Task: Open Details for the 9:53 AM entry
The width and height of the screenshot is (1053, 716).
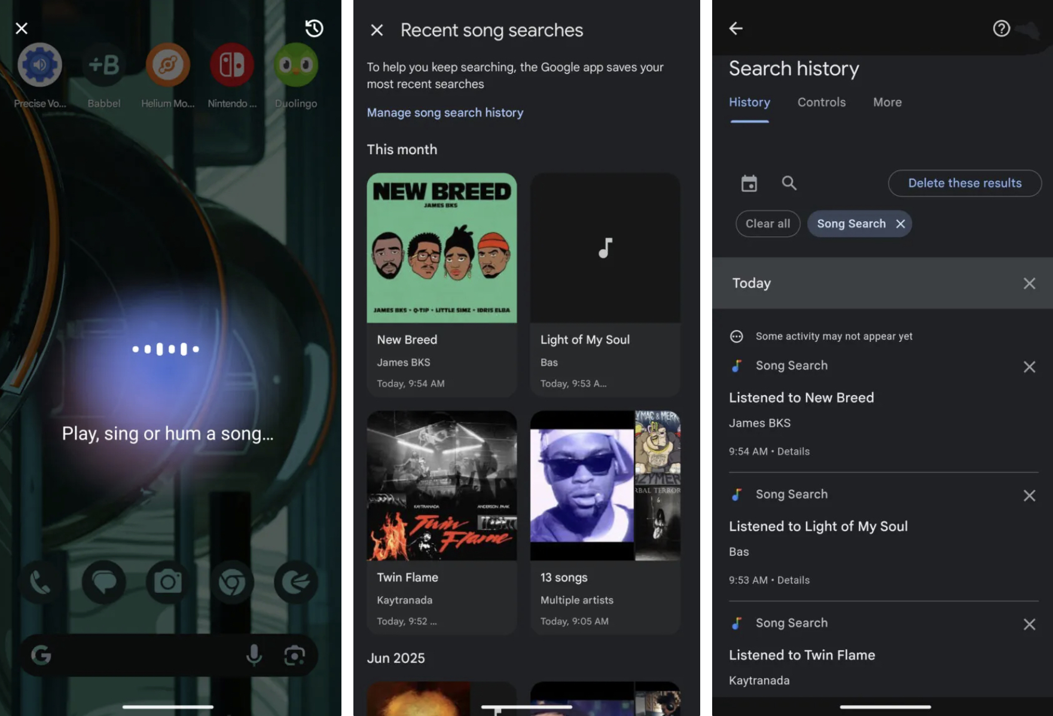Action: (793, 580)
